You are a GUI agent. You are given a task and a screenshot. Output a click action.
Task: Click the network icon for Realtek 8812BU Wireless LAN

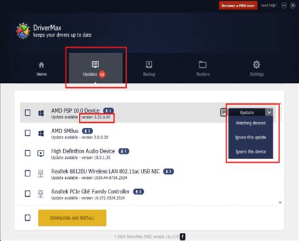40,173
